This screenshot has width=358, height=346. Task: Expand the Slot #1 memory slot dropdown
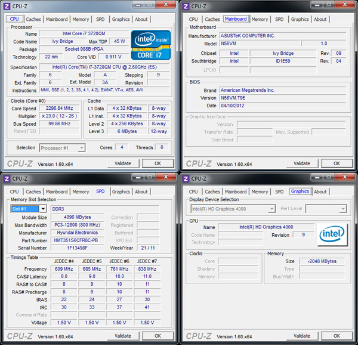[x=43, y=209]
